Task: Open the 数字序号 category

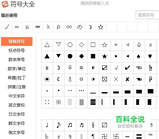Action: (x=17, y=60)
